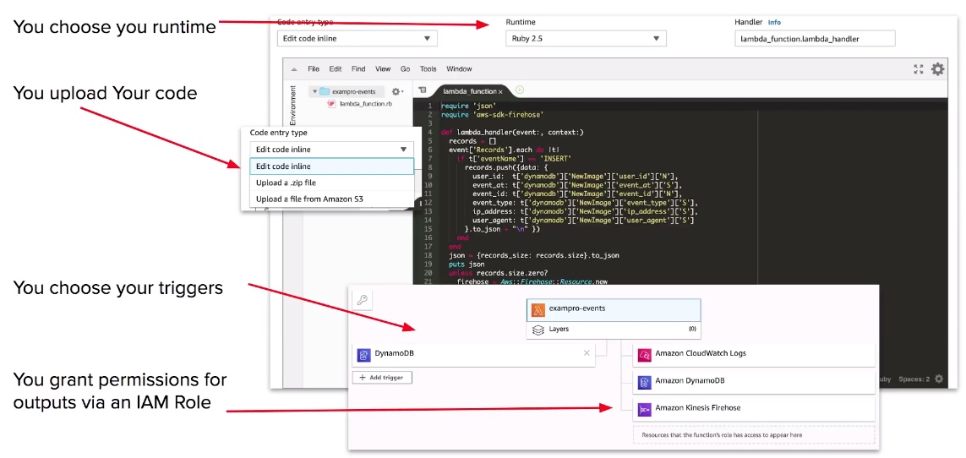Select the Amazon Kinesis Firehose resource
This screenshot has width=966, height=458.
tap(754, 408)
